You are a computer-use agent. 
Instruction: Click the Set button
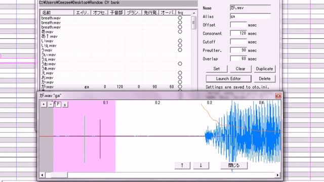217,69
